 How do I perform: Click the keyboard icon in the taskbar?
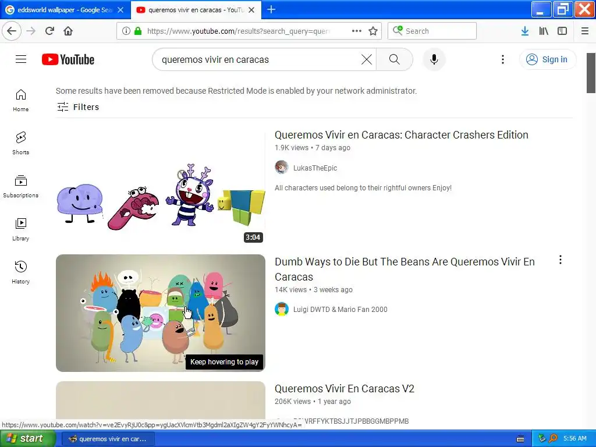click(x=520, y=439)
